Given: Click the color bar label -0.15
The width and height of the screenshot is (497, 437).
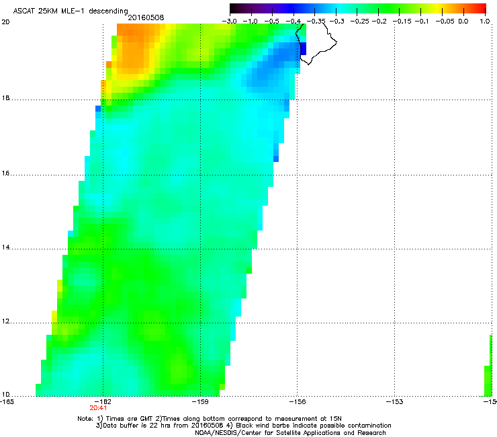Looking at the screenshot, I should click(402, 22).
